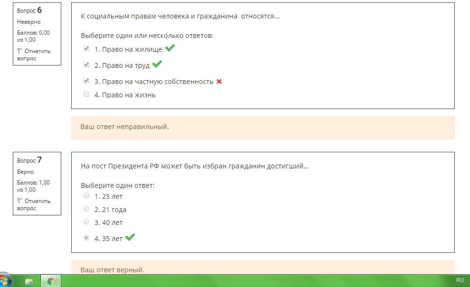The height and width of the screenshot is (287, 470).
Task: Toggle the Право на частную собственность checkbox
Action: pyautogui.click(x=86, y=81)
